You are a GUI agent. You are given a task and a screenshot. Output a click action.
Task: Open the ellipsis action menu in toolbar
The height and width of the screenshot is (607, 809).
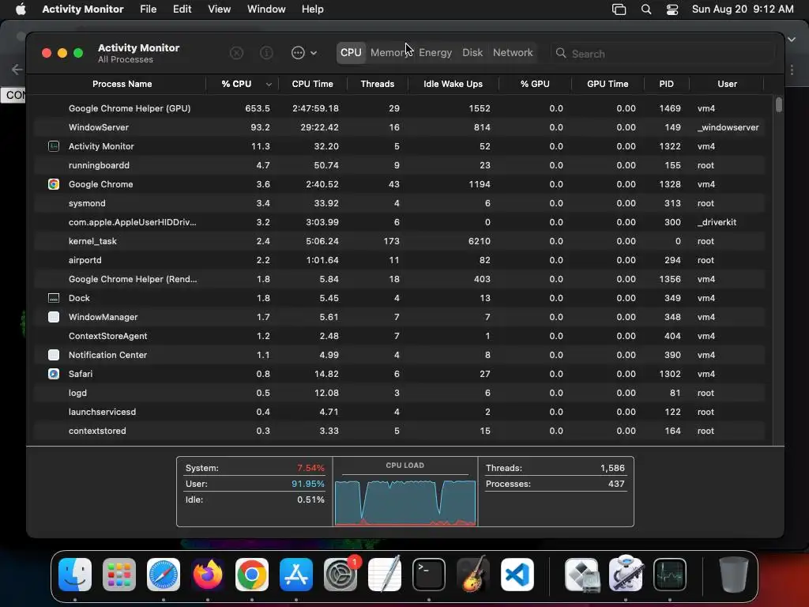(x=304, y=53)
